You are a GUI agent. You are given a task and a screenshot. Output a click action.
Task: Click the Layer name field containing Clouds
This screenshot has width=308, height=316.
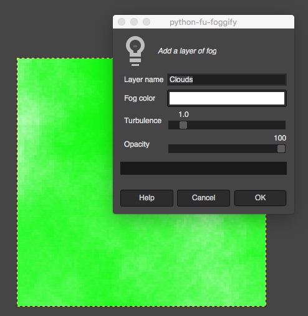(227, 80)
